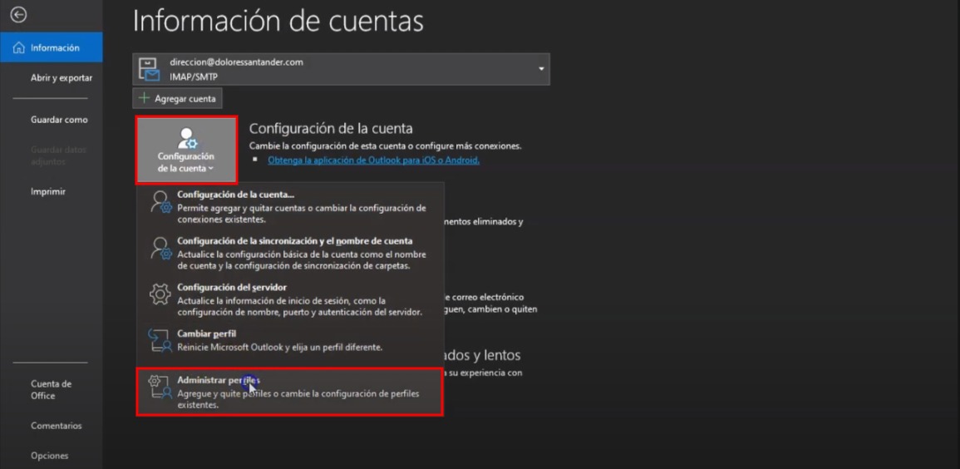Image resolution: width=960 pixels, height=469 pixels.
Task: Click the back arrow icon
Action: pyautogui.click(x=18, y=15)
